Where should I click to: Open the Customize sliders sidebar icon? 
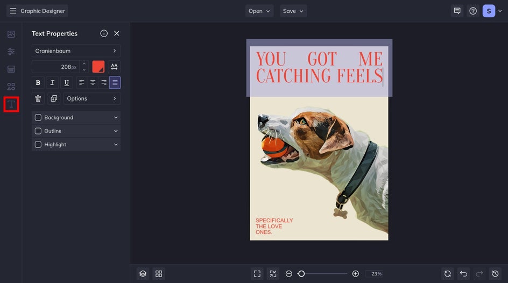(x=11, y=52)
